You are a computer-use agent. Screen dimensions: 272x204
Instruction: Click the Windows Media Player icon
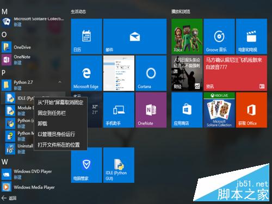coord(7,187)
